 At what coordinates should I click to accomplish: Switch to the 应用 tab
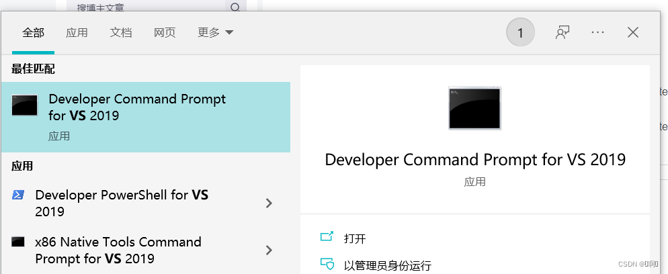pyautogui.click(x=77, y=32)
